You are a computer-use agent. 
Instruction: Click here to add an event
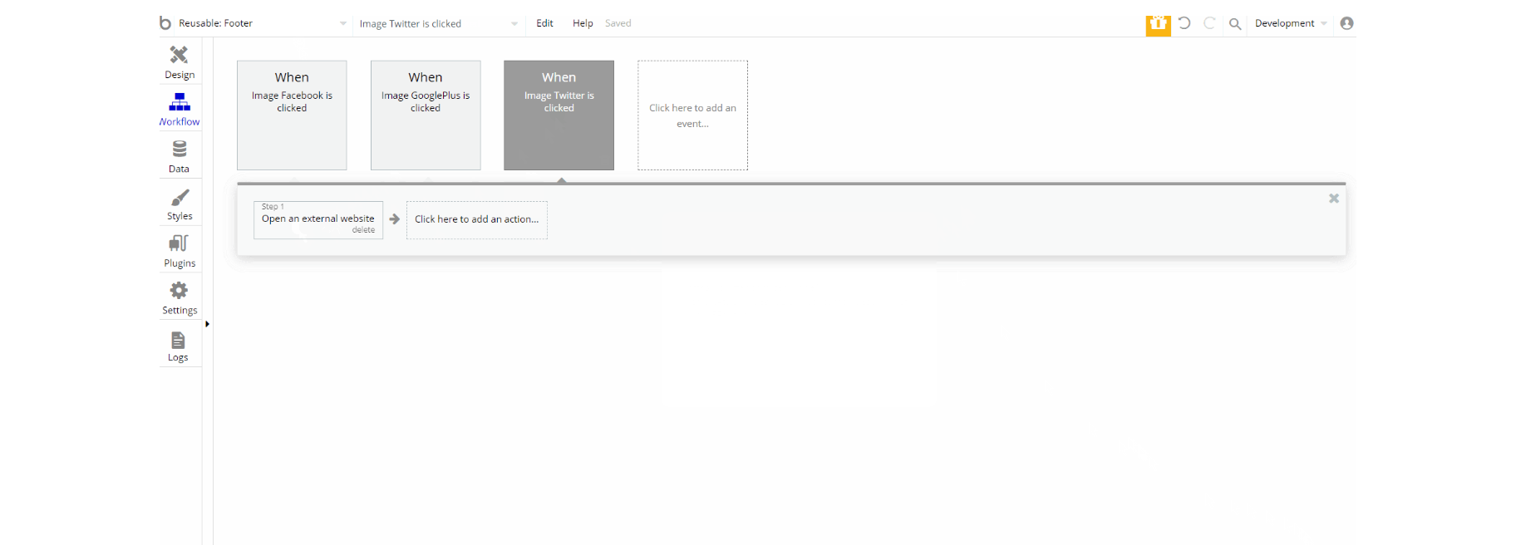click(693, 115)
